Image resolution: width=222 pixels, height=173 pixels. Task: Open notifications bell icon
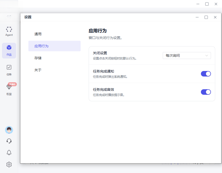tap(9, 152)
